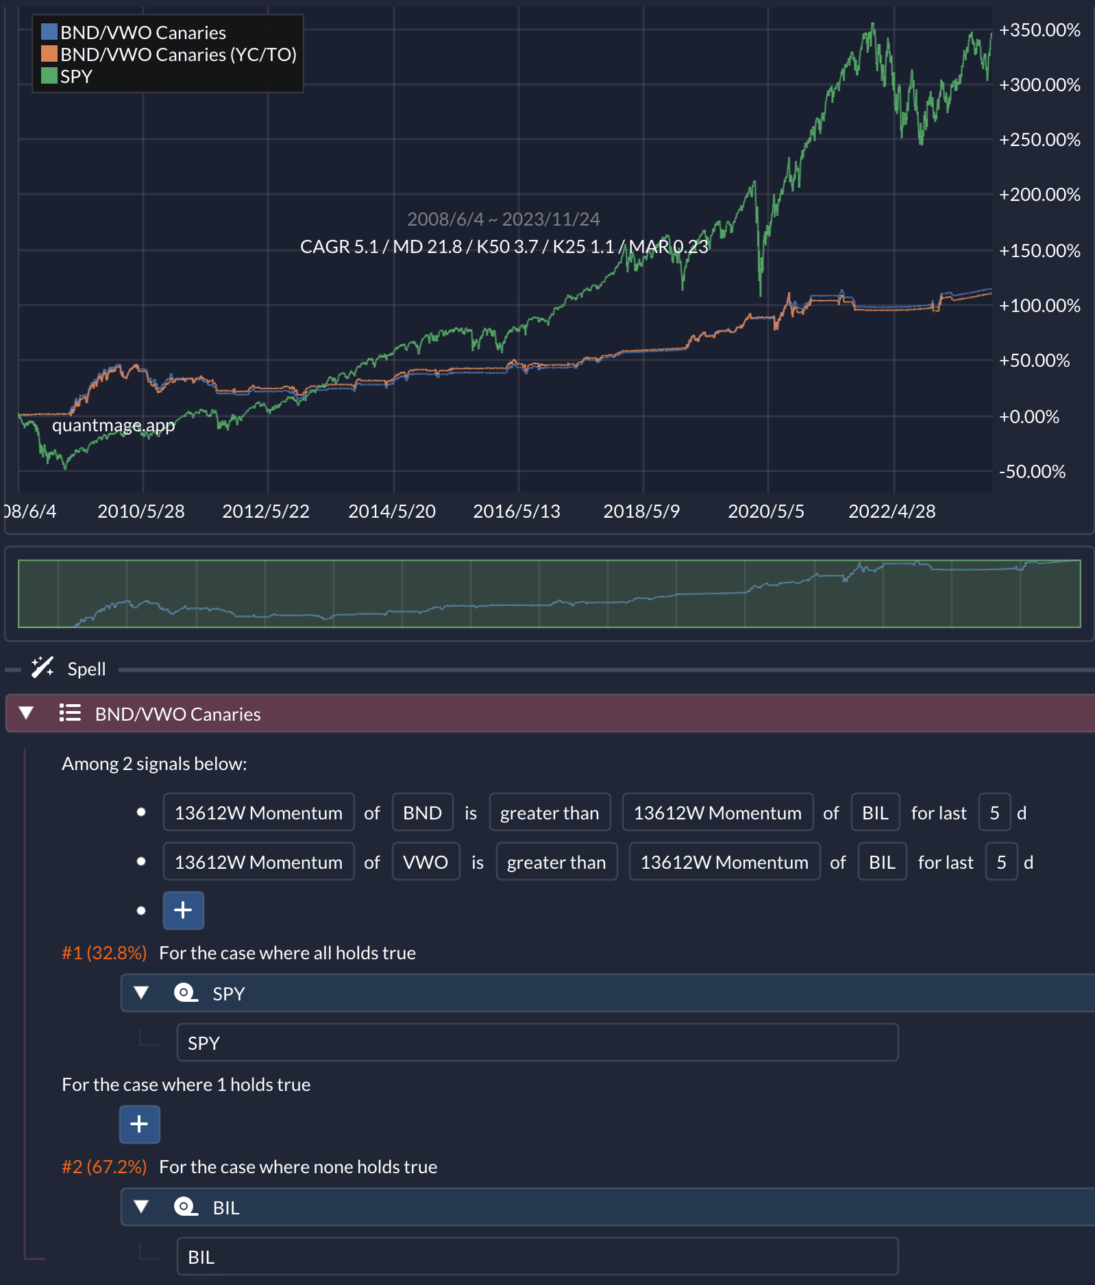Edit the 5-day window in BND row

pos(994,813)
